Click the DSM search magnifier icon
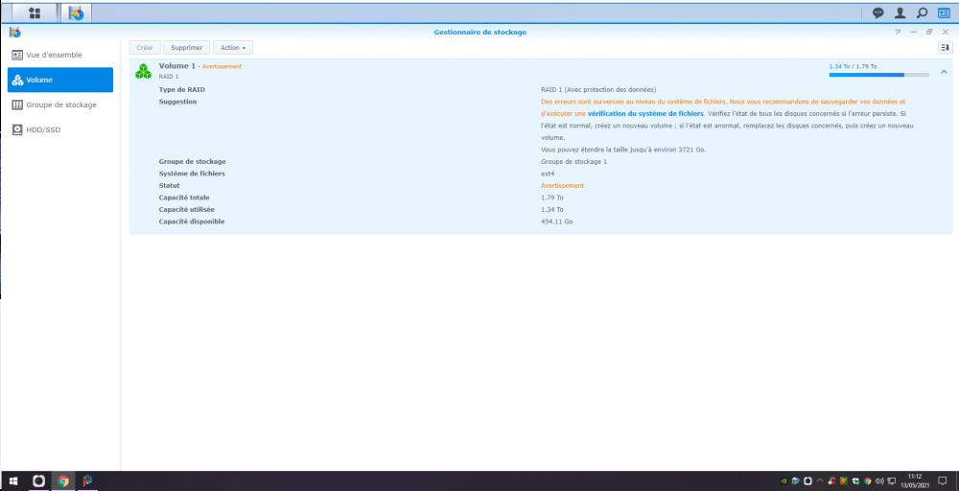 tap(922, 12)
